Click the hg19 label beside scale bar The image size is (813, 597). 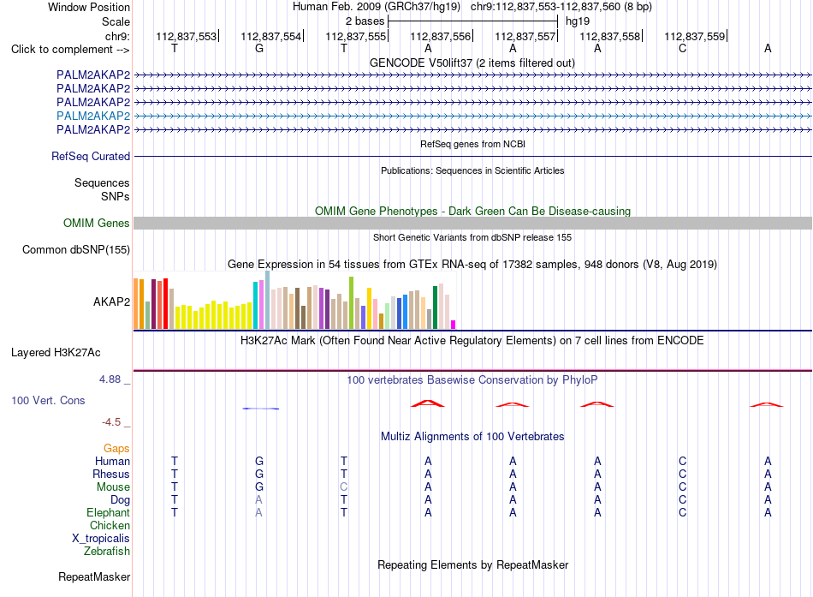[578, 21]
